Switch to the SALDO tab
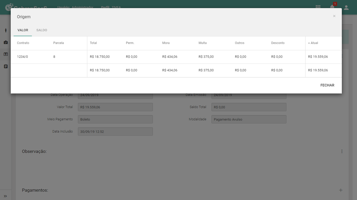 pyautogui.click(x=42, y=30)
